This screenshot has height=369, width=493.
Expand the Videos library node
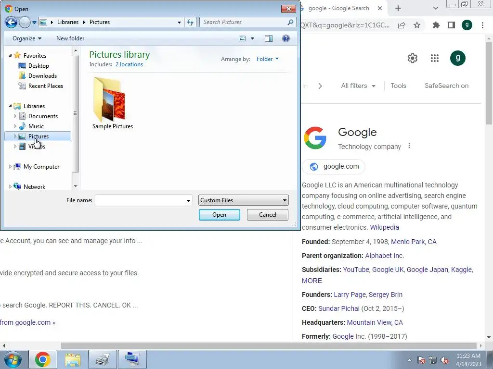(15, 146)
